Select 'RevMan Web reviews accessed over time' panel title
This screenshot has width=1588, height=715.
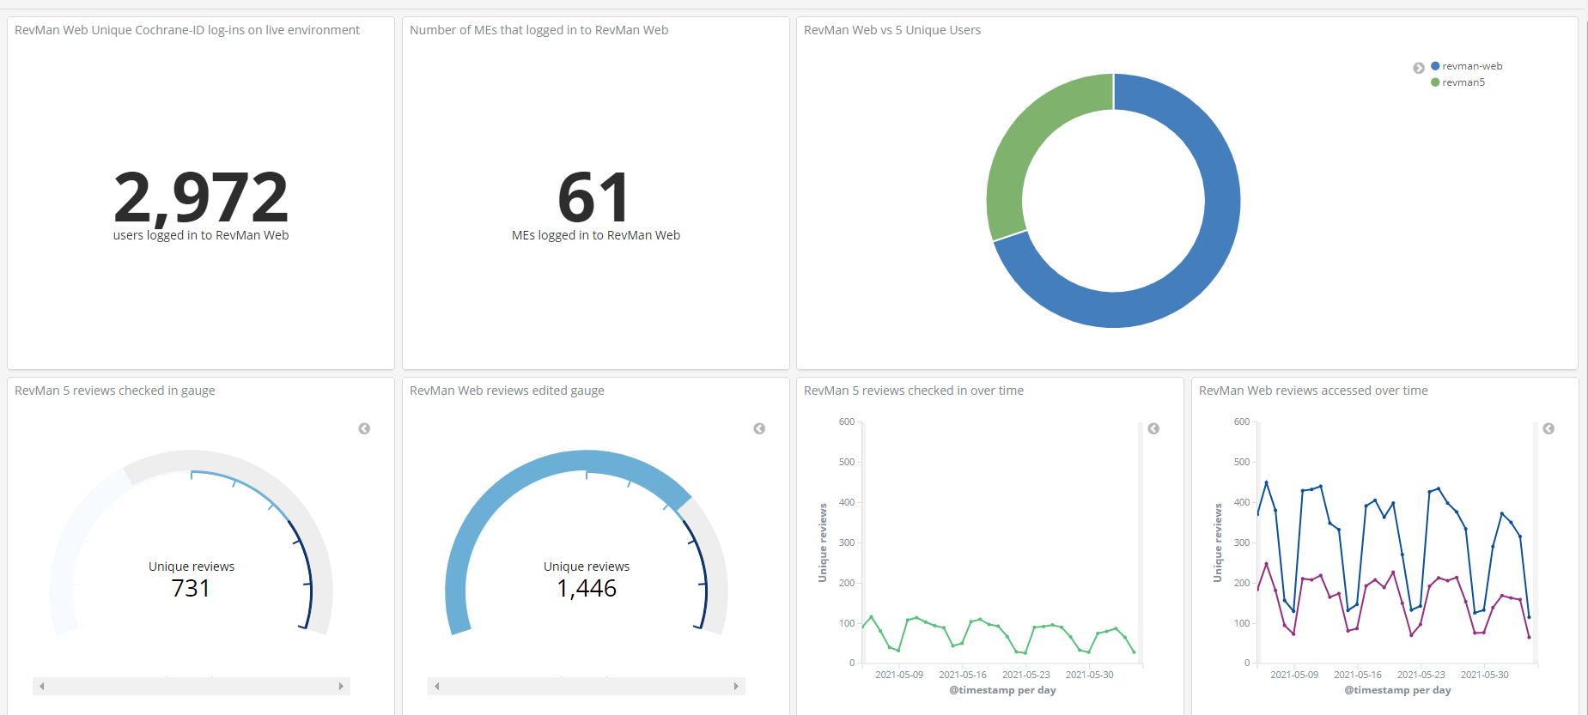point(1312,391)
